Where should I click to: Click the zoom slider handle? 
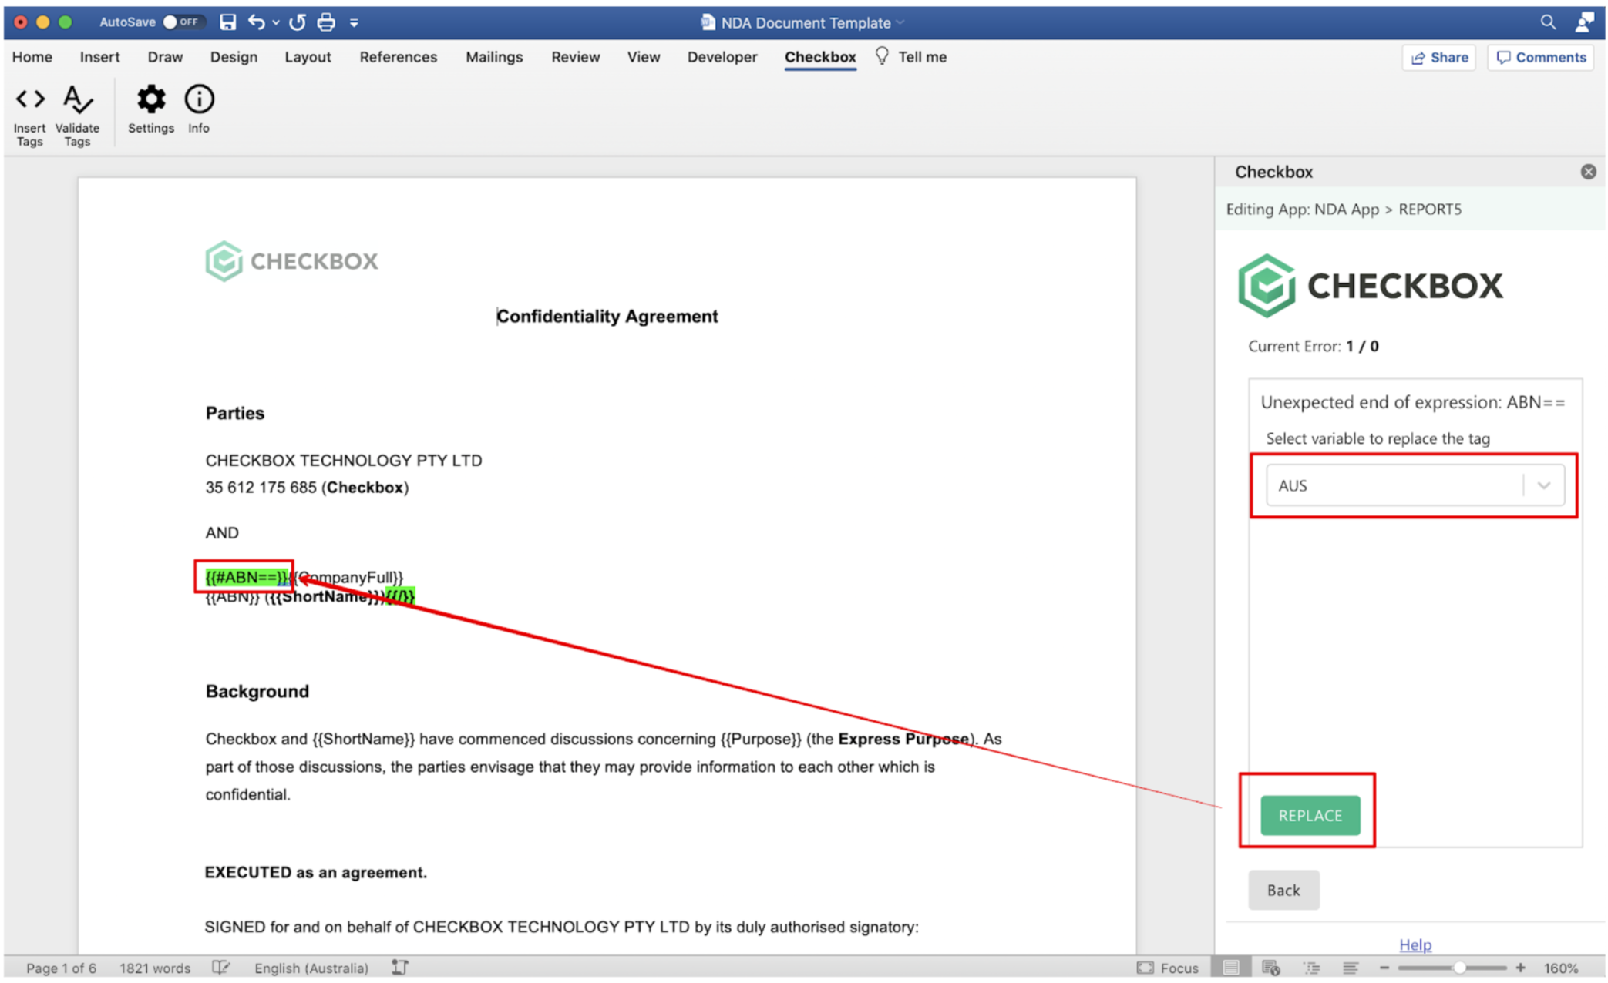point(1459,968)
